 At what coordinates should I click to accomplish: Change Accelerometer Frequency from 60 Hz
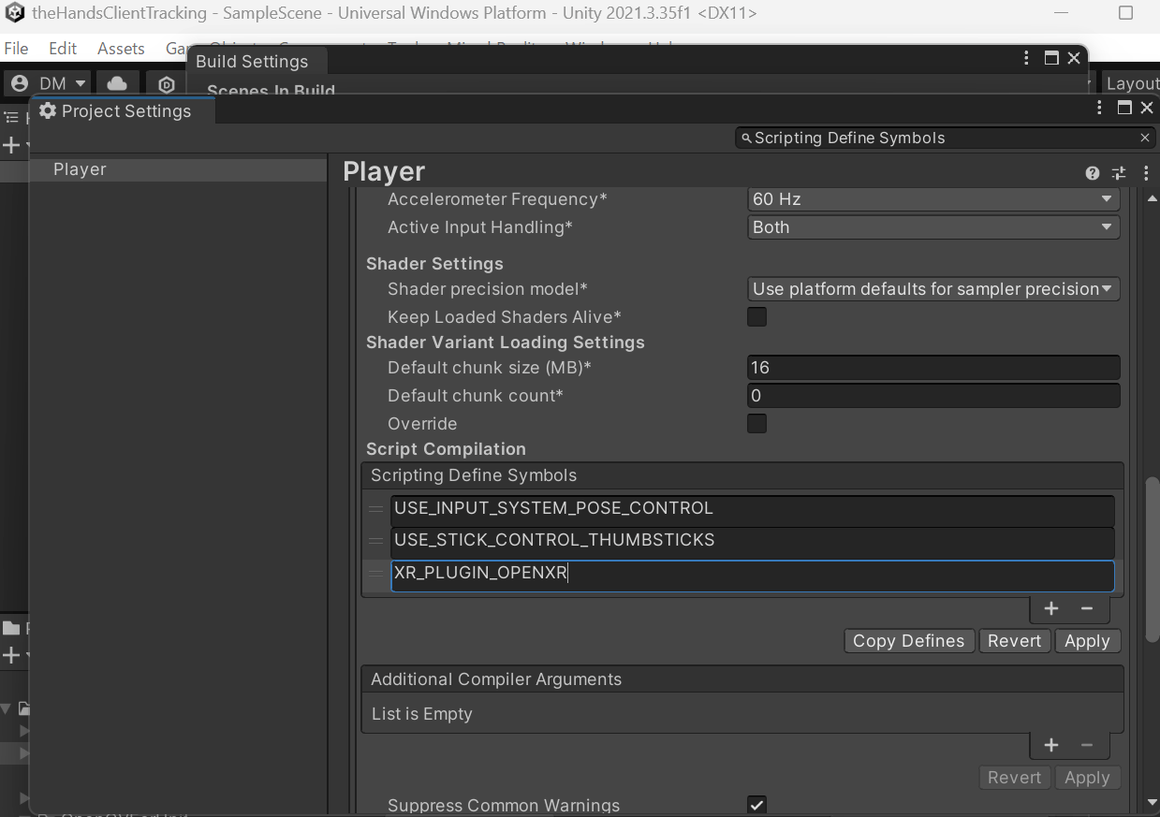[932, 198]
